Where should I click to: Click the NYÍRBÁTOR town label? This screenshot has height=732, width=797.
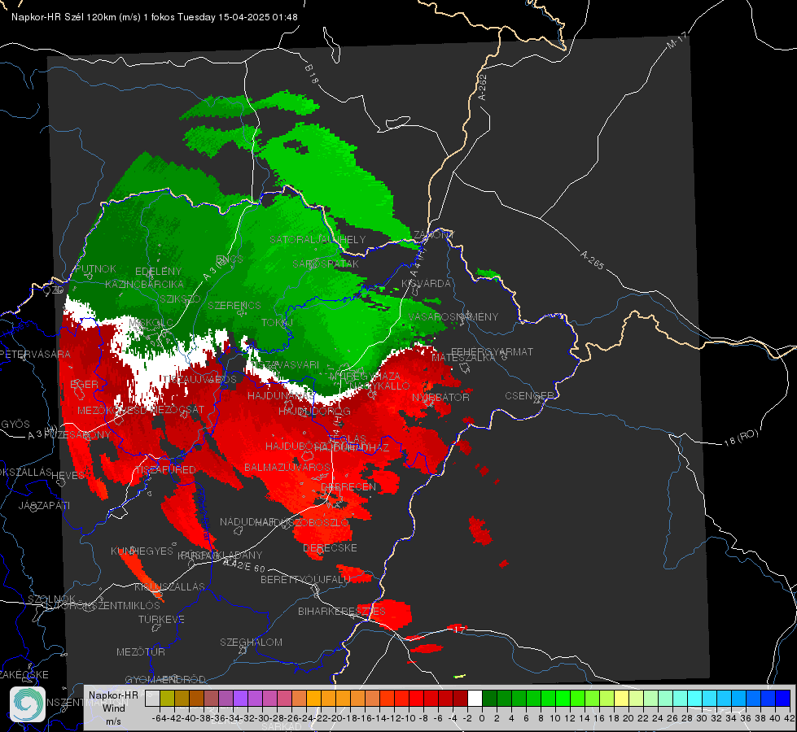440,397
